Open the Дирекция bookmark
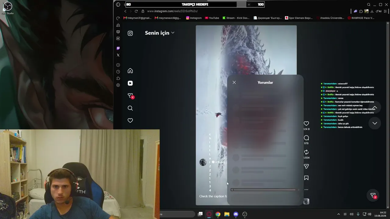The width and height of the screenshot is (390, 219). point(268,18)
